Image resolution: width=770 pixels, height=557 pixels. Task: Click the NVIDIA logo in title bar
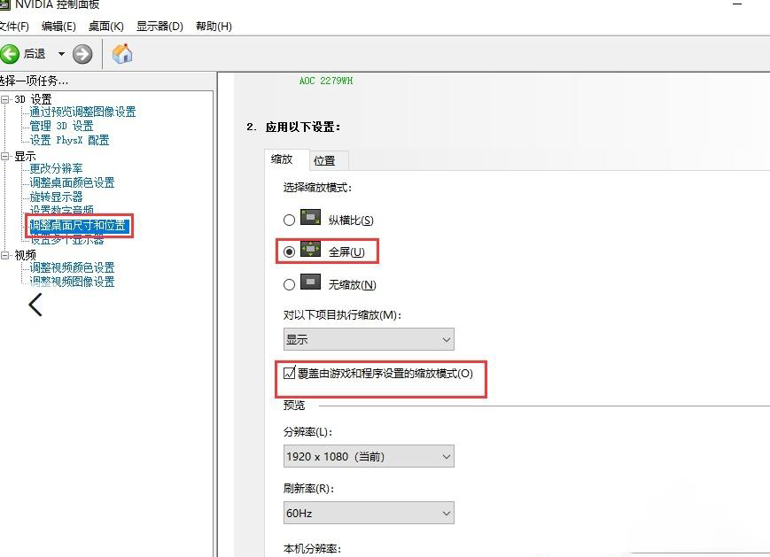(x=4, y=4)
